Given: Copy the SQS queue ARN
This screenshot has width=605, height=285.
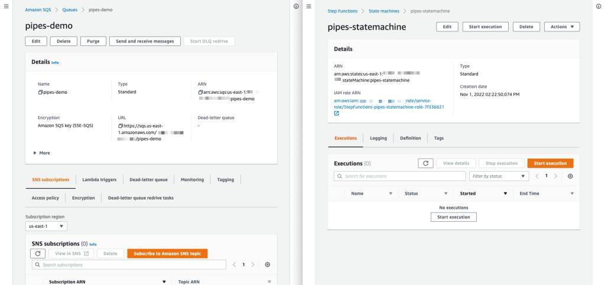Looking at the screenshot, I should tap(200, 93).
